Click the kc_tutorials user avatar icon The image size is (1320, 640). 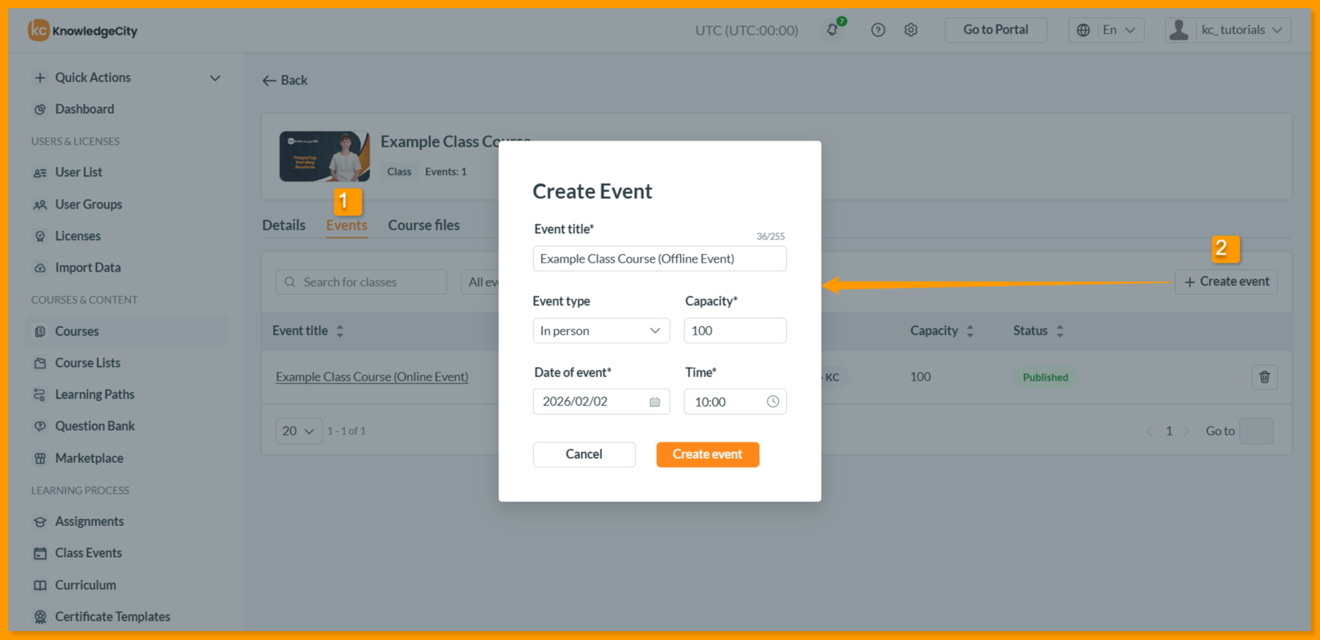(1179, 29)
